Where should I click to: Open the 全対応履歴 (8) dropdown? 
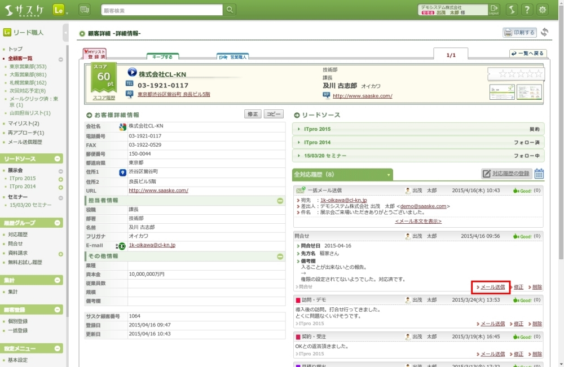point(388,175)
